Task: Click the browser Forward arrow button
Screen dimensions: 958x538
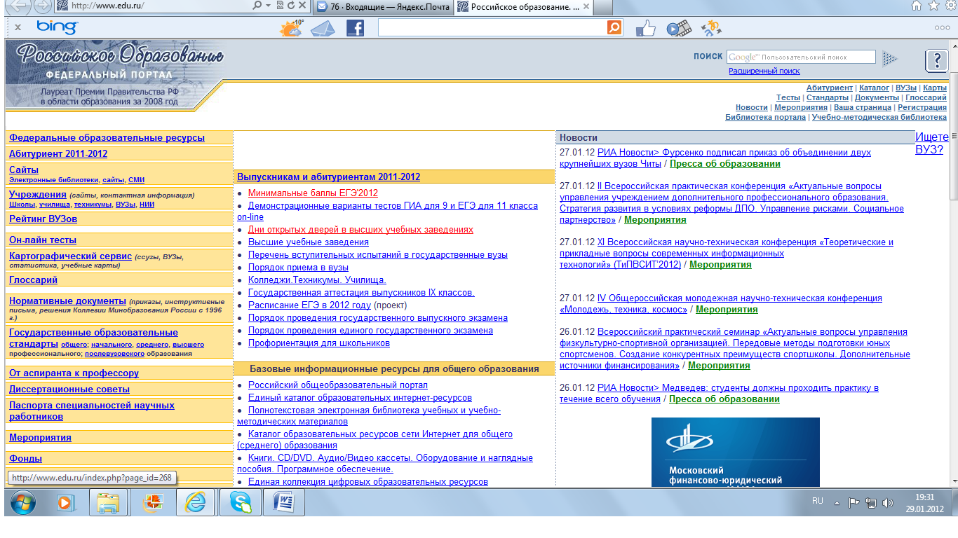Action: tap(42, 6)
